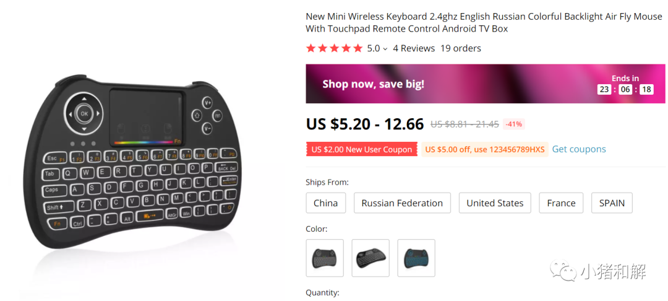Image resolution: width=668 pixels, height=301 pixels.
Task: Click the -41% discount badge
Action: 513,124
